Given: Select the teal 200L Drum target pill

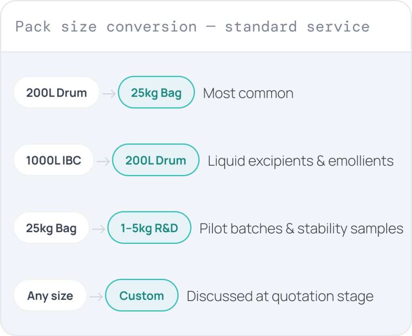Looking at the screenshot, I should (x=156, y=160).
